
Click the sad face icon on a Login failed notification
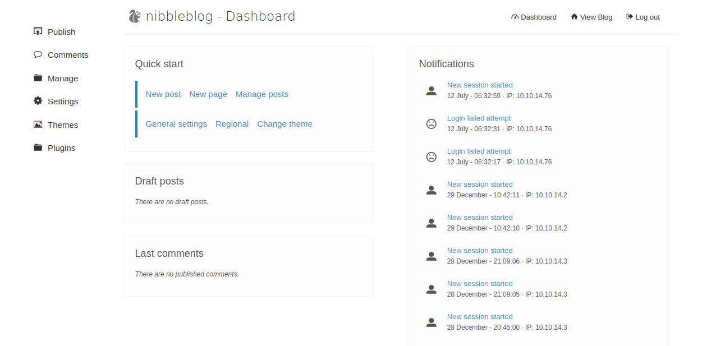[x=431, y=123]
